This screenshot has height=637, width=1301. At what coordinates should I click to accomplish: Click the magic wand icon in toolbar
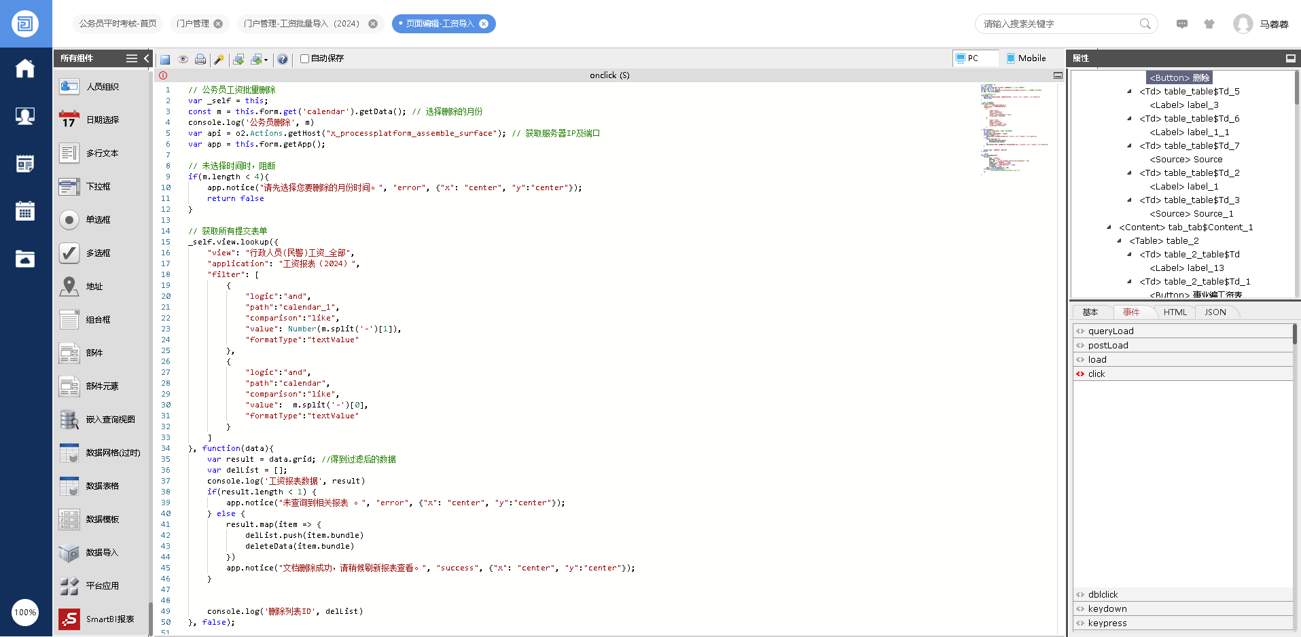pyautogui.click(x=219, y=59)
